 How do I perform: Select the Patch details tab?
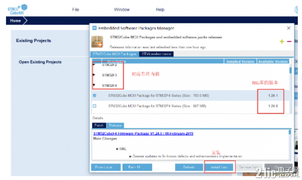pos(99,125)
